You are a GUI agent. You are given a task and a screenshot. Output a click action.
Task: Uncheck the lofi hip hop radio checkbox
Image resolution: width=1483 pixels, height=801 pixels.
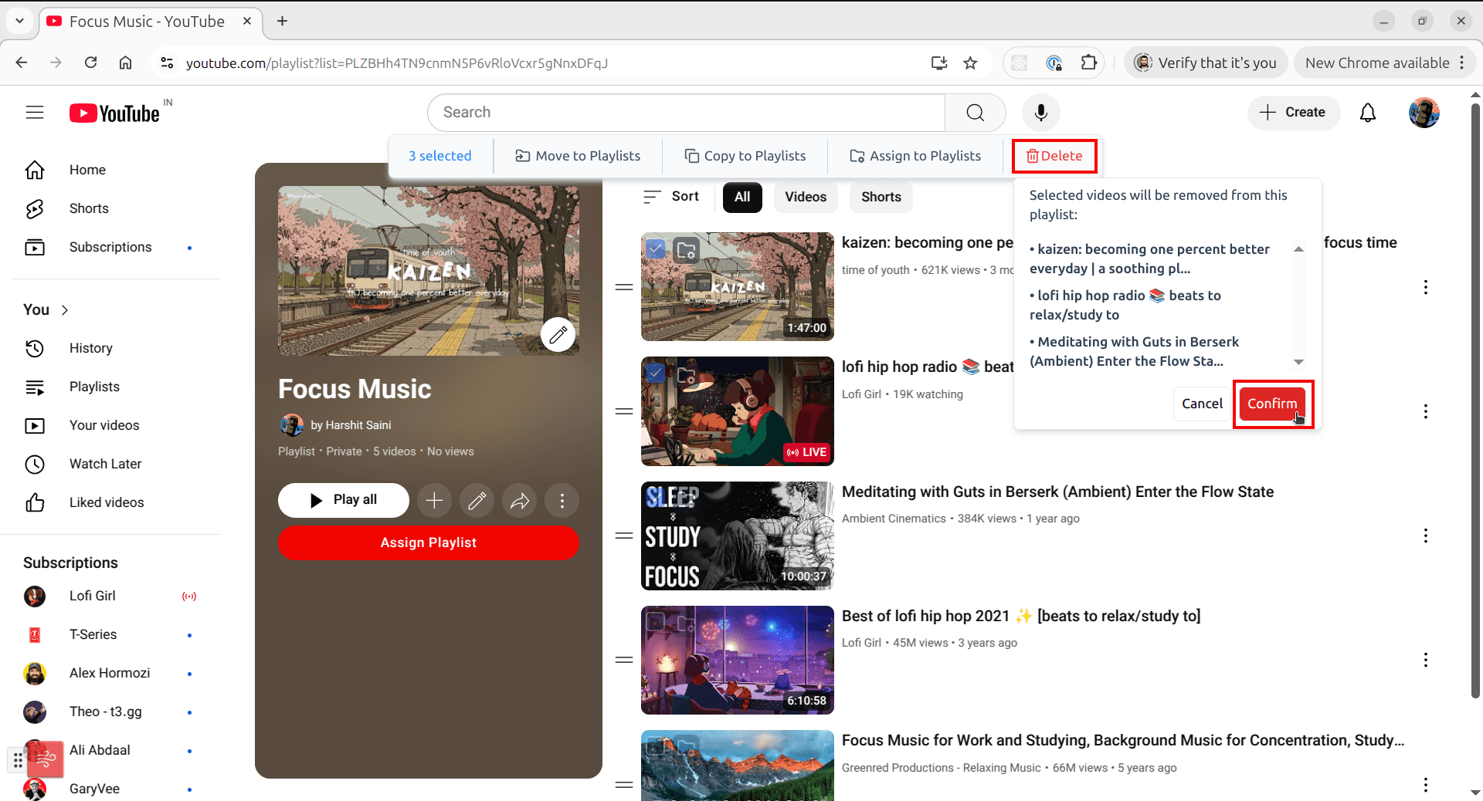[655, 373]
